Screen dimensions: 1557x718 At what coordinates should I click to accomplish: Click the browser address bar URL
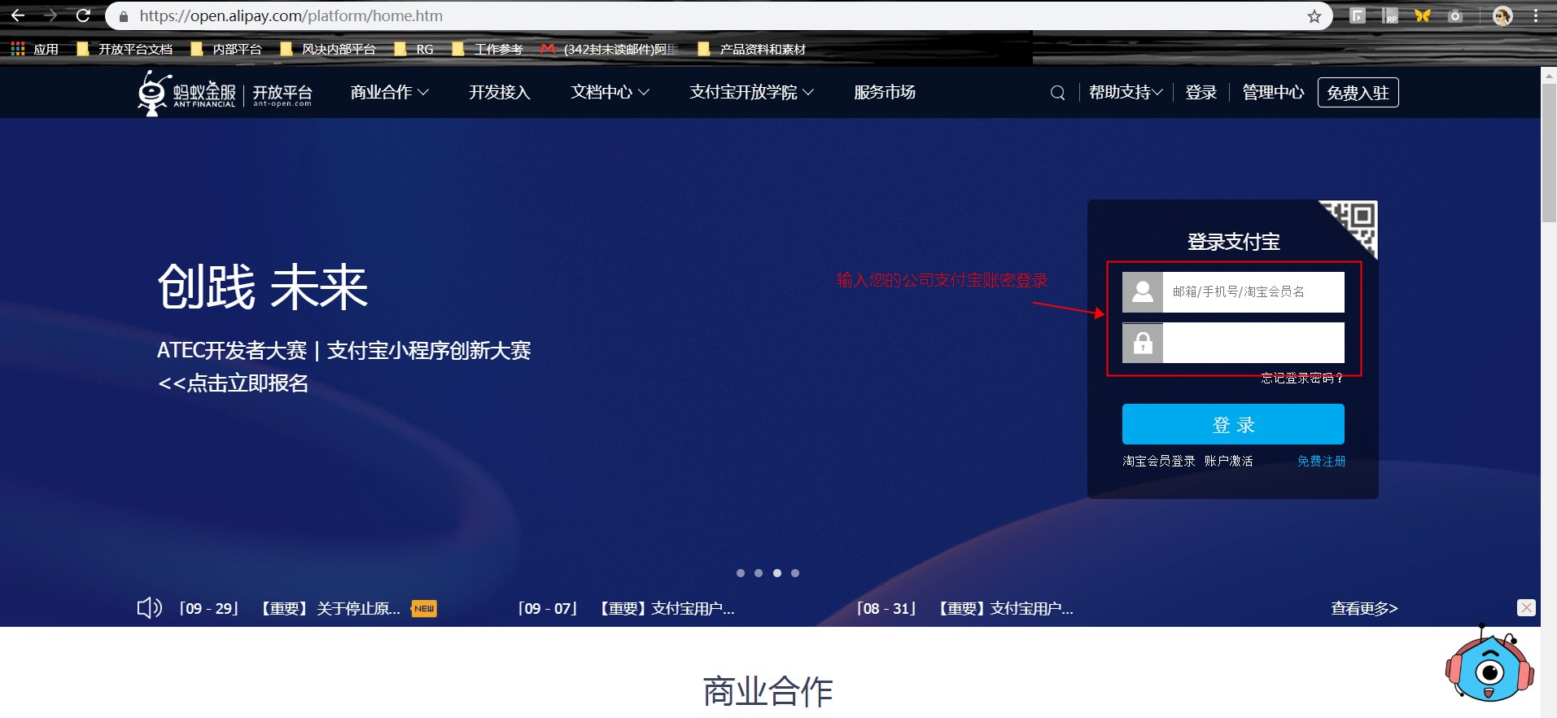point(291,15)
